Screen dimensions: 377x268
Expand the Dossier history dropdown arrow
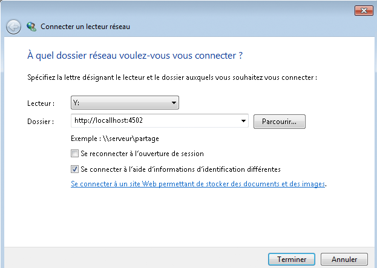point(243,121)
